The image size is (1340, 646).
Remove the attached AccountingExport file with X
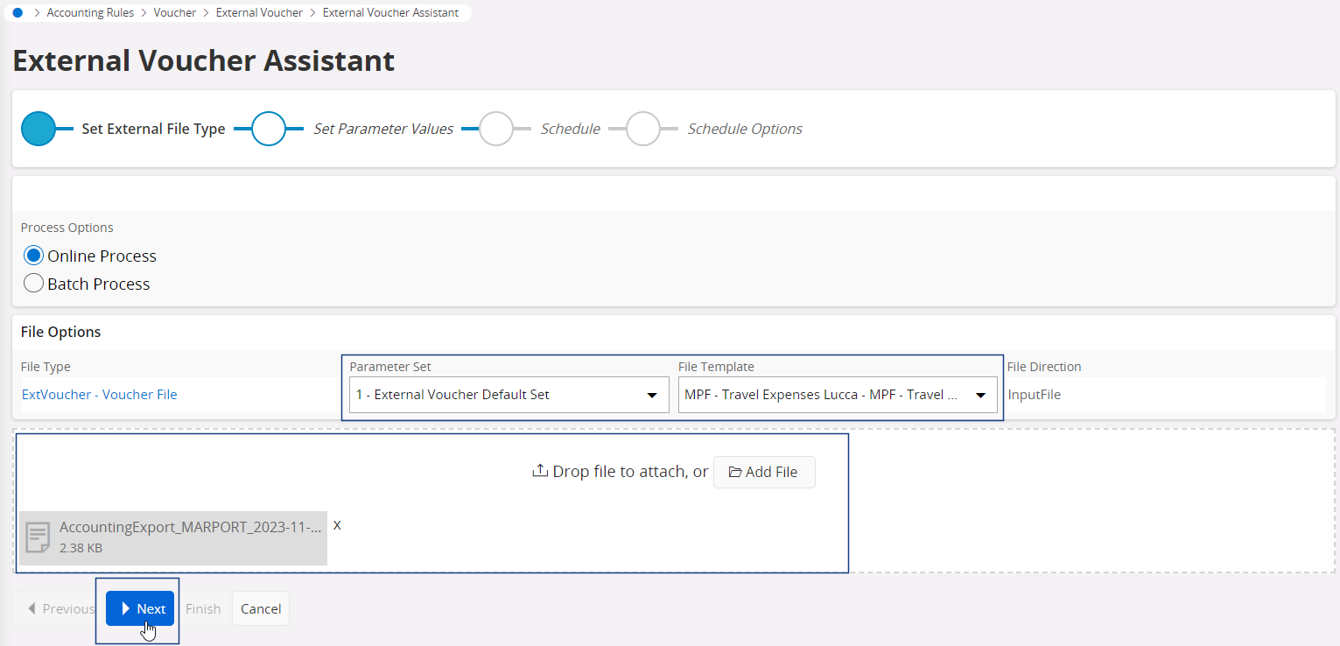point(337,525)
